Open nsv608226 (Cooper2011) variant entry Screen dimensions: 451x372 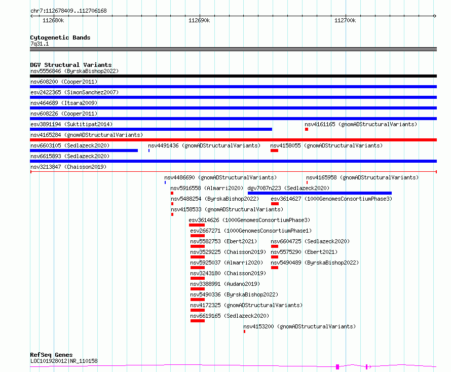coord(64,114)
